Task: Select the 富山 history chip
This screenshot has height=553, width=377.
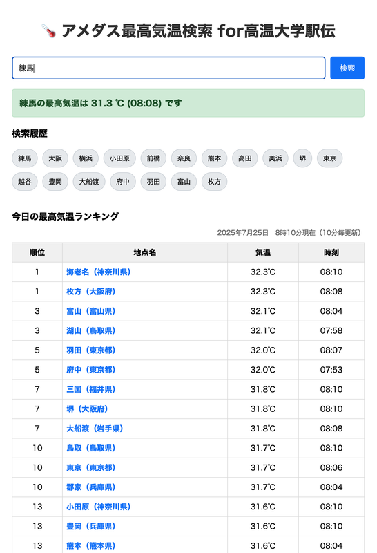Action: point(184,182)
